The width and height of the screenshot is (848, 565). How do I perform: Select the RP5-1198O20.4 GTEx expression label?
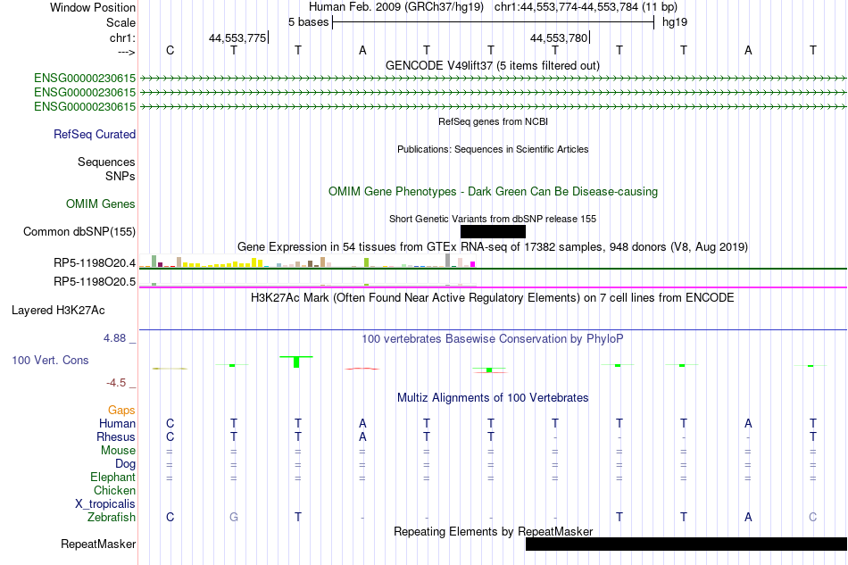[95, 263]
